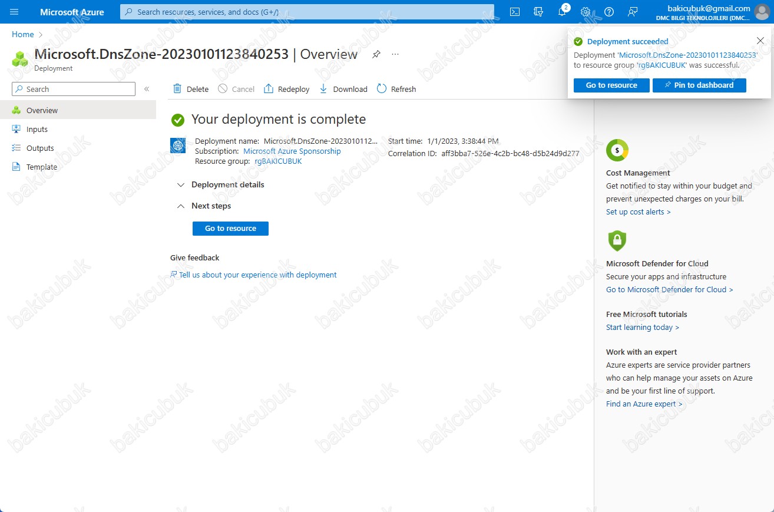The image size is (774, 512).
Task: Click the account email bakicubuk@gmail.com
Action: pyautogui.click(x=709, y=8)
